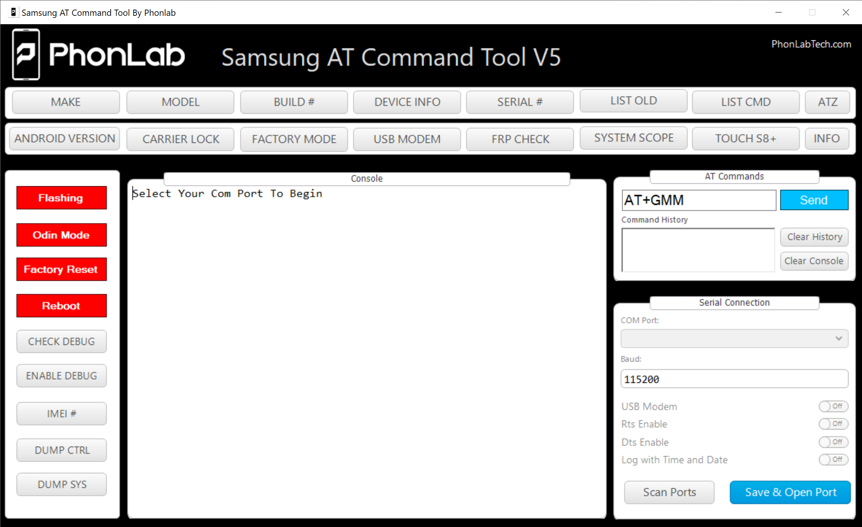Click the app icon in title bar
The image size is (862, 527).
tap(13, 12)
